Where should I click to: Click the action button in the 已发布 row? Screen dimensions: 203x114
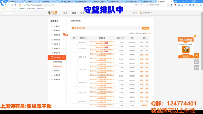144,106
